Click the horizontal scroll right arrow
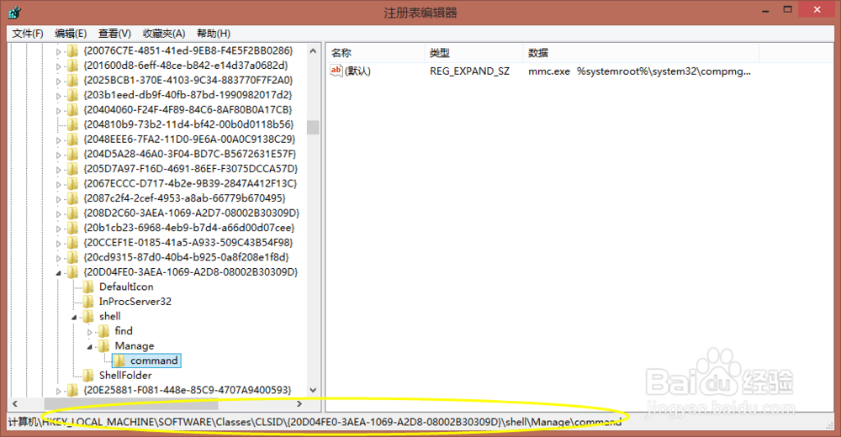The image size is (841, 437). pyautogui.click(x=299, y=403)
